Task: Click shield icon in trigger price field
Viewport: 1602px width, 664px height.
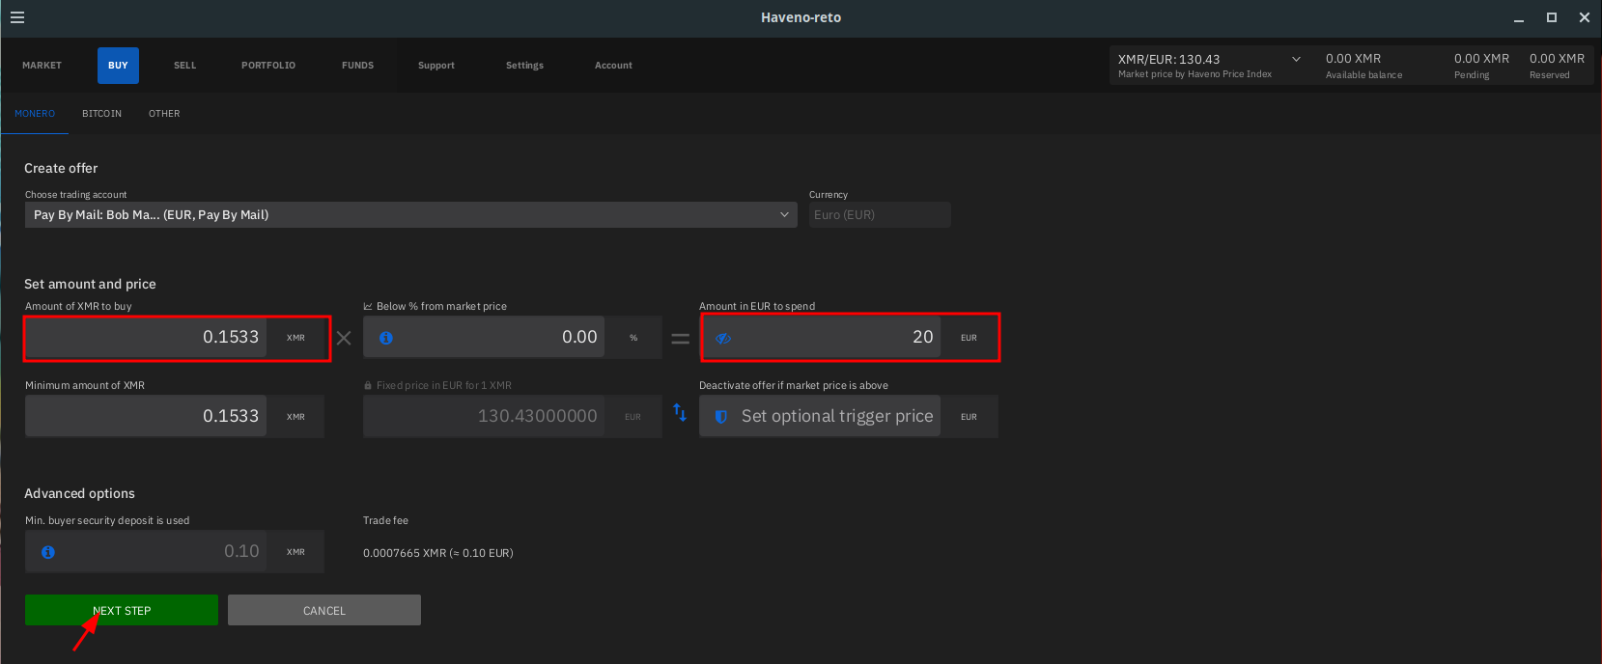Action: coord(720,417)
